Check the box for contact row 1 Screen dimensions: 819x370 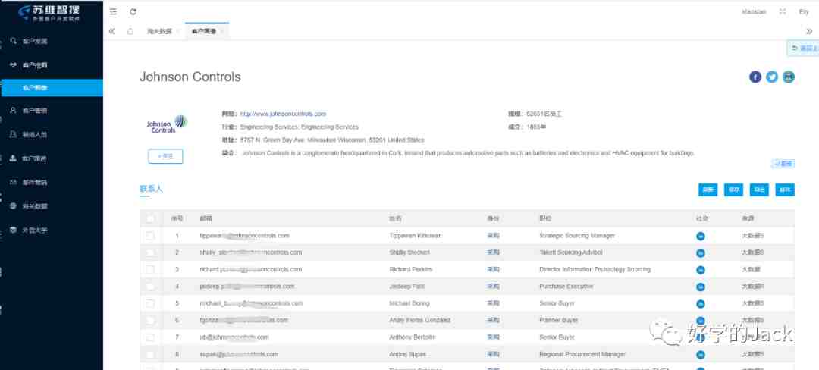click(x=150, y=236)
